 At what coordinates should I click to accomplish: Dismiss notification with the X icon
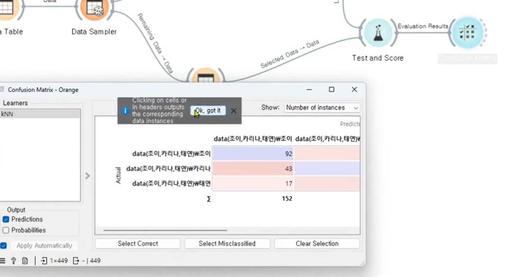coord(234,111)
